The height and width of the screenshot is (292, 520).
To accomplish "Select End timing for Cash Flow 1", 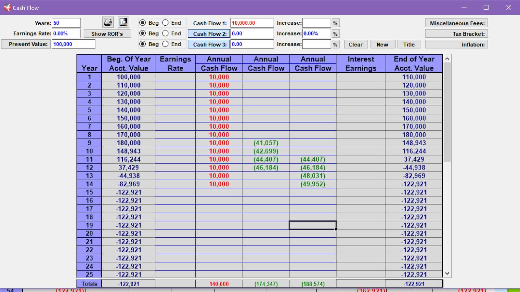I will point(165,23).
